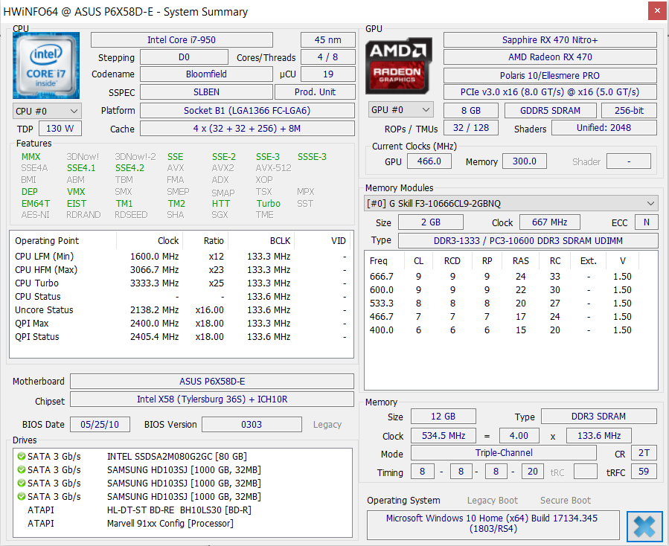Select the Marvell 91xx Config drive row
This screenshot has height=546, width=669.
point(182,524)
